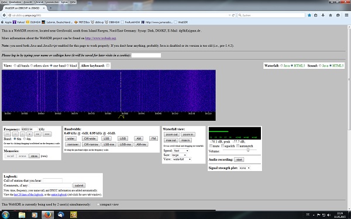This screenshot has width=351, height=219.
Task: Click the browser search box
Action: 271,15
